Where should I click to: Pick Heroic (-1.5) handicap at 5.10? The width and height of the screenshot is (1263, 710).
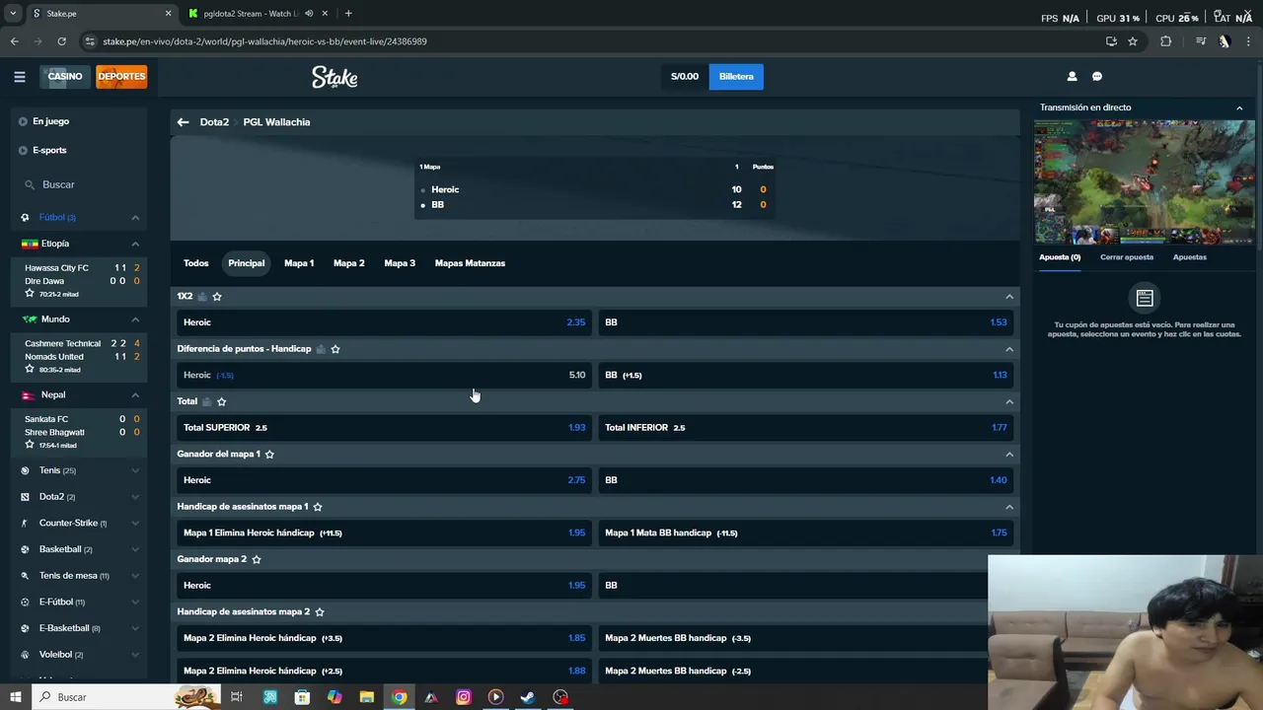384,375
